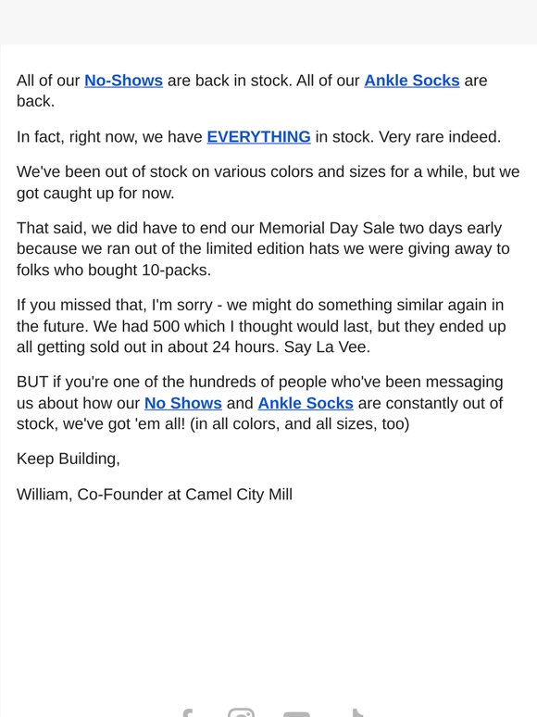Click the William, Co-Founder signature line
This screenshot has height=717, width=537.
155,495
